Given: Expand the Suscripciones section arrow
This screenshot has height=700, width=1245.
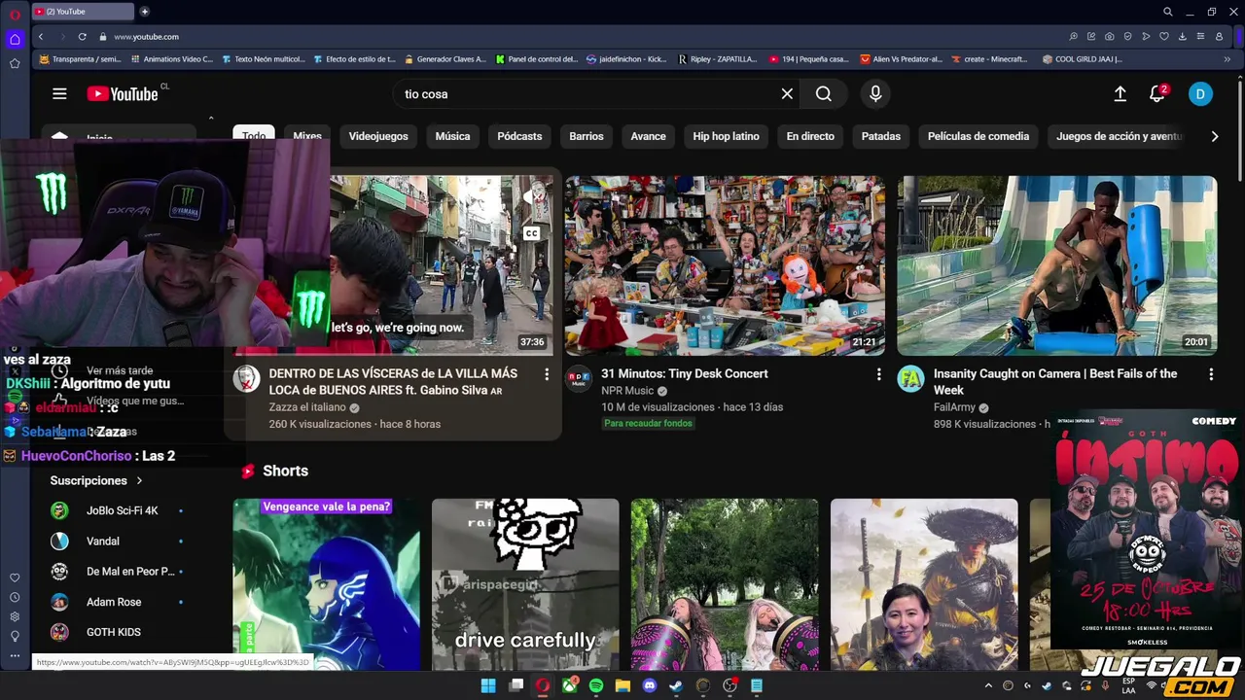Looking at the screenshot, I should point(139,480).
